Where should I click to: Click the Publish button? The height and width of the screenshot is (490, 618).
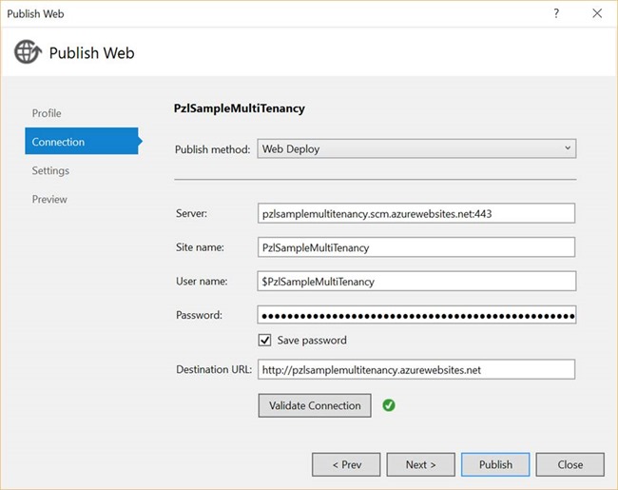click(495, 464)
